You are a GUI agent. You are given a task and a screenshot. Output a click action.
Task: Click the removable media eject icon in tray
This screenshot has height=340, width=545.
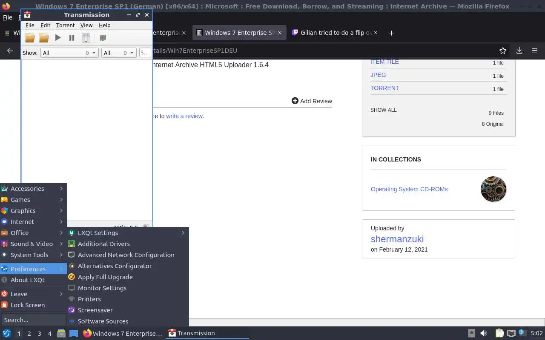click(x=471, y=333)
